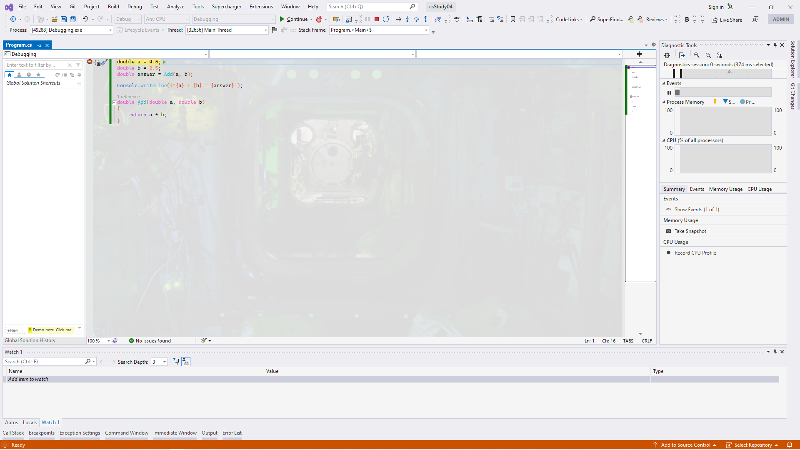Toggle the bookmark icon in toolbar
The width and height of the screenshot is (800, 450).
click(513, 19)
